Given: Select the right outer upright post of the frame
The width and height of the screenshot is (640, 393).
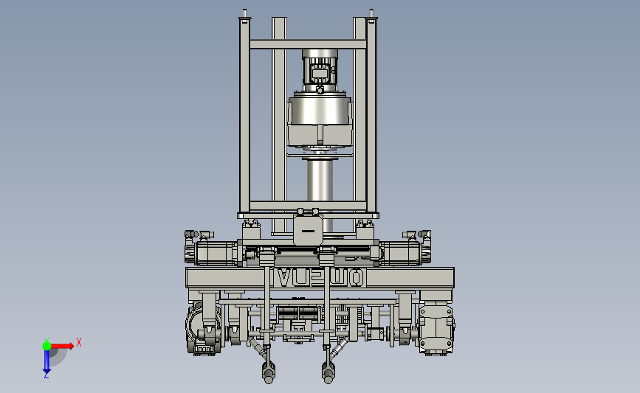Looking at the screenshot, I should tap(371, 114).
